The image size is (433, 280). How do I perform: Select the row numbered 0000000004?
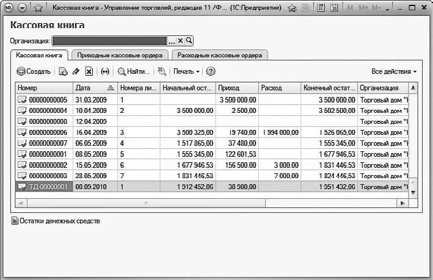tap(212, 110)
